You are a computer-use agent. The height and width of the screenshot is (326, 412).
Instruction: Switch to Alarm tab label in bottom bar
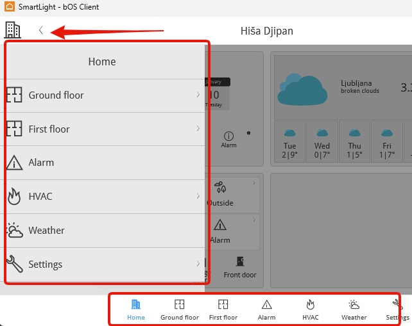(267, 317)
